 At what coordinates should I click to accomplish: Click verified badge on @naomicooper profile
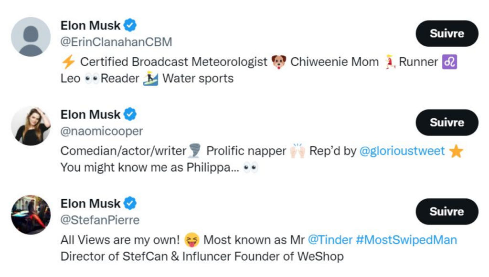click(130, 114)
